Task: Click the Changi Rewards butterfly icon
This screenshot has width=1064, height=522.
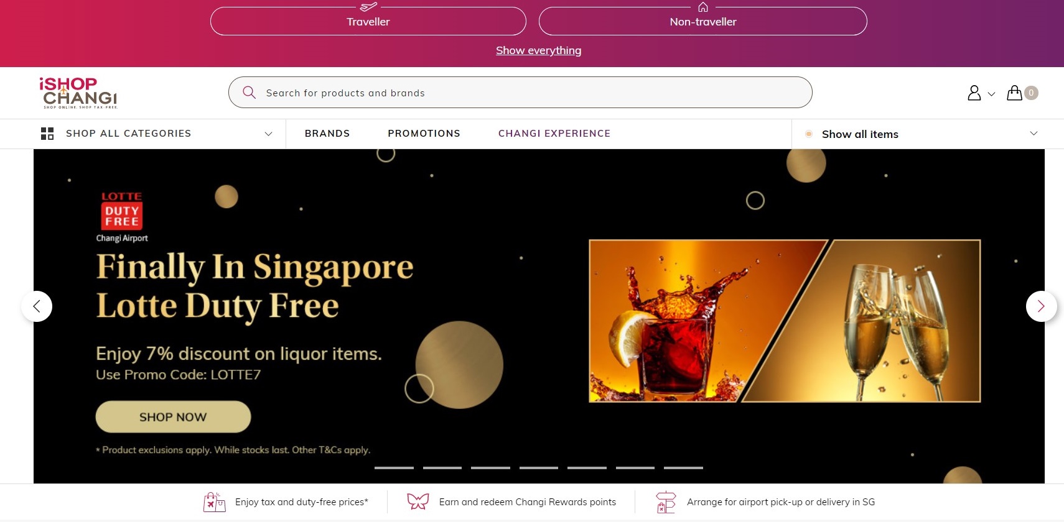Action: point(418,501)
